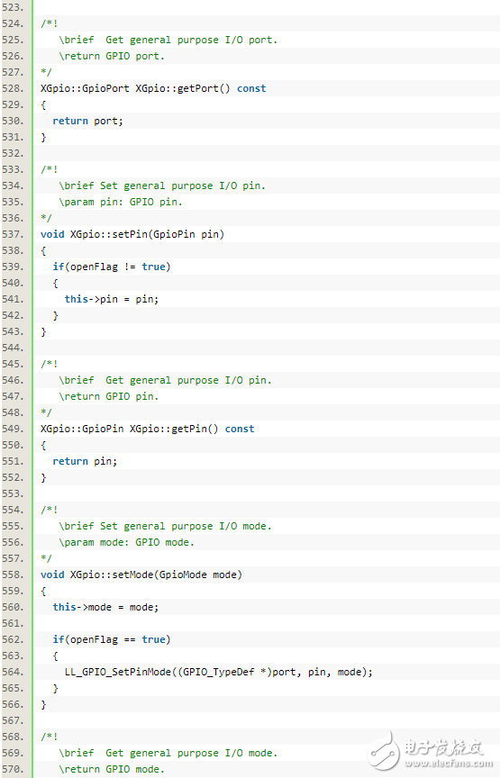This screenshot has height=778, width=500.
Task: Click the 'this->mode = mode;' assignment
Action: [x=105, y=607]
